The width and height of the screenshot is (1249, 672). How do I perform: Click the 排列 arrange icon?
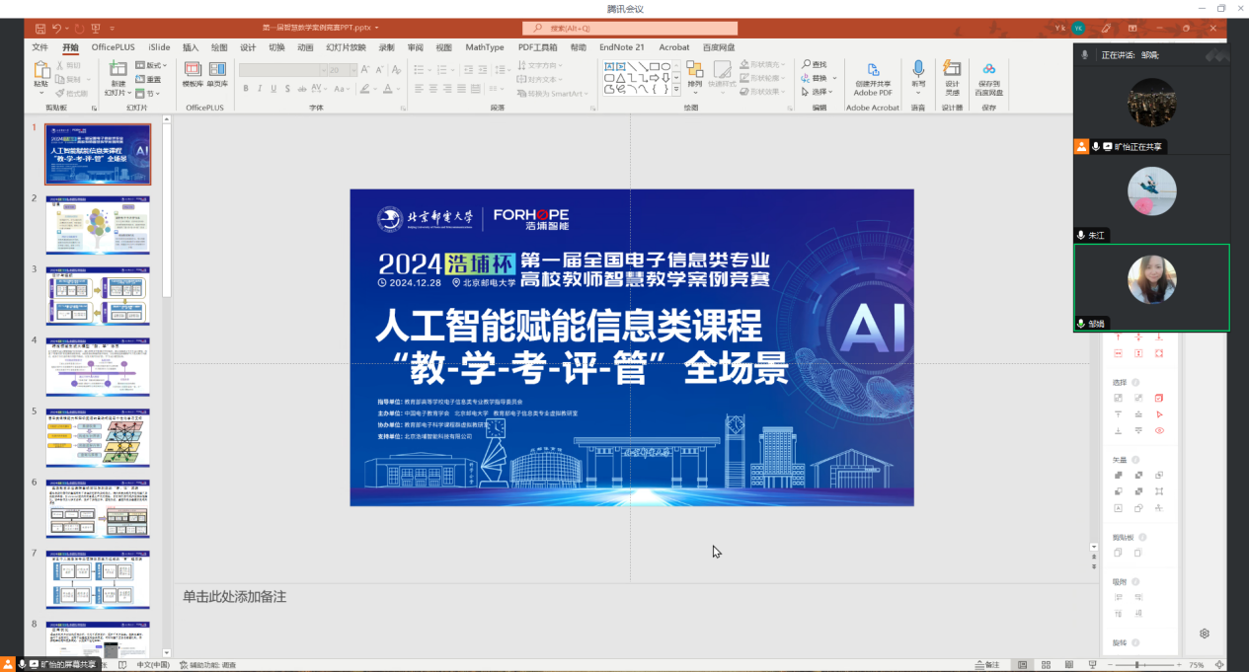point(694,69)
